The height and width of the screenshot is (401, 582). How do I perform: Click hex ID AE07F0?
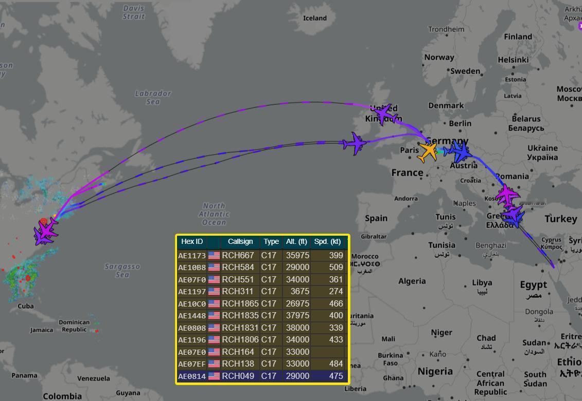coord(192,279)
